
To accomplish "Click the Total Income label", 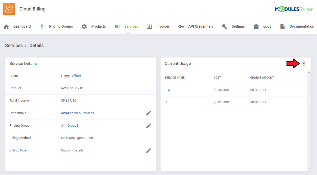I will [x=19, y=101].
